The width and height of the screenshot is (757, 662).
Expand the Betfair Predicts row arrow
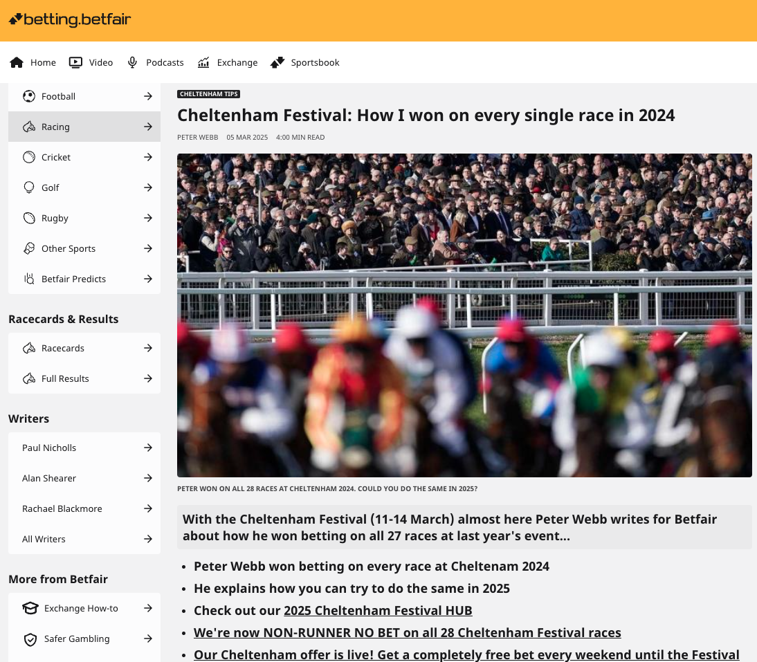tap(148, 278)
